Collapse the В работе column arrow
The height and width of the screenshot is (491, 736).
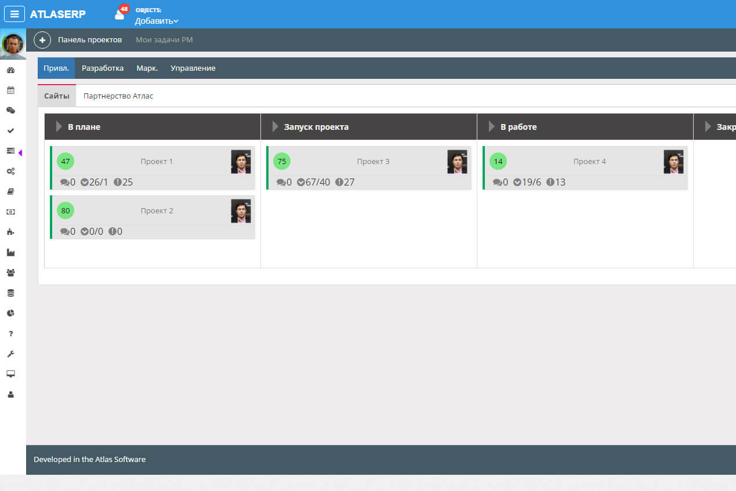click(x=491, y=126)
